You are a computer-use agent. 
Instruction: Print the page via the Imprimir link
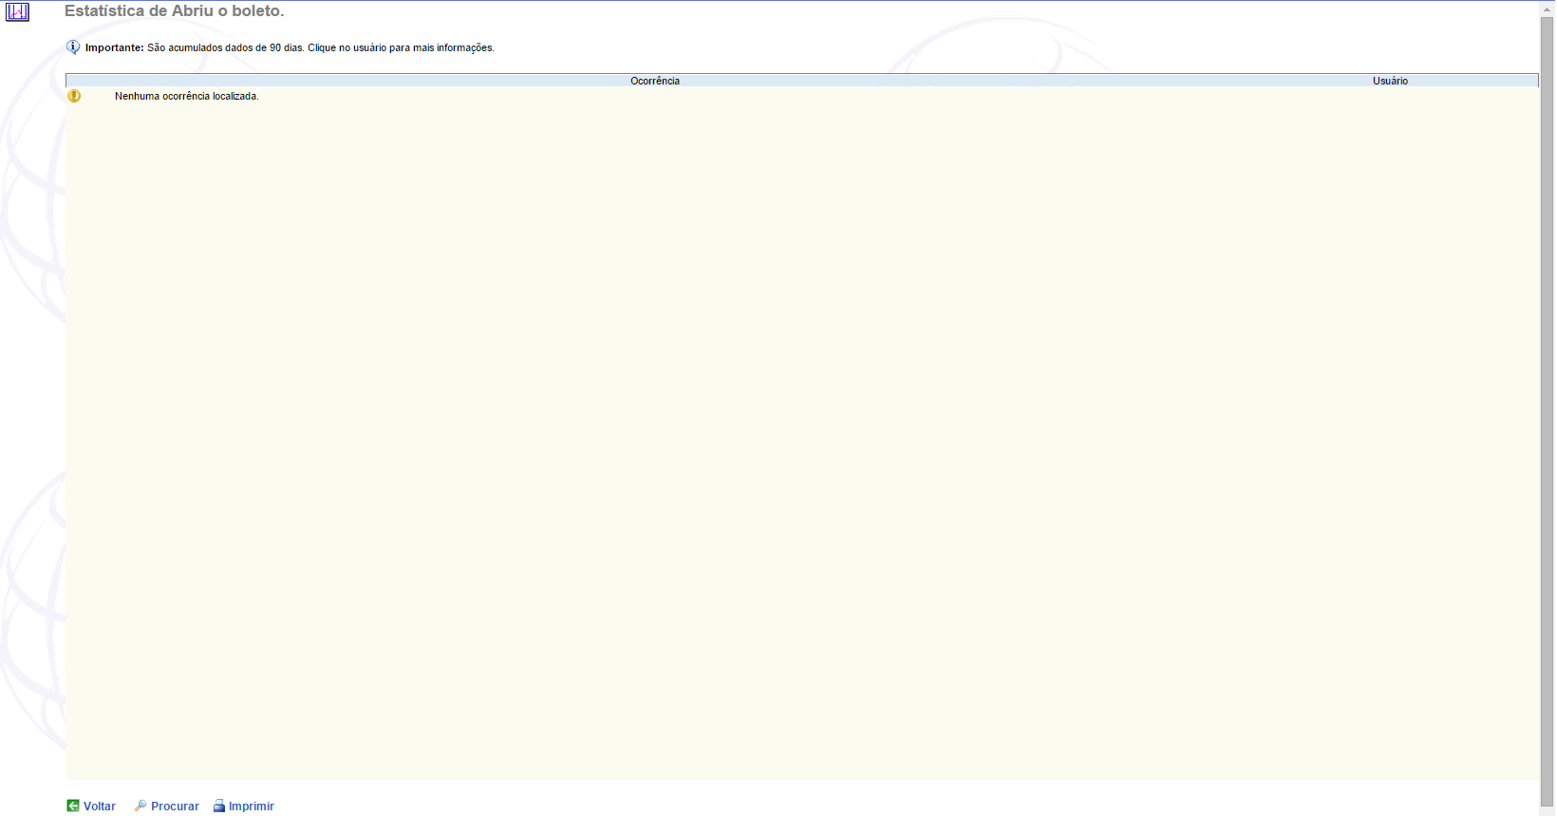251,807
